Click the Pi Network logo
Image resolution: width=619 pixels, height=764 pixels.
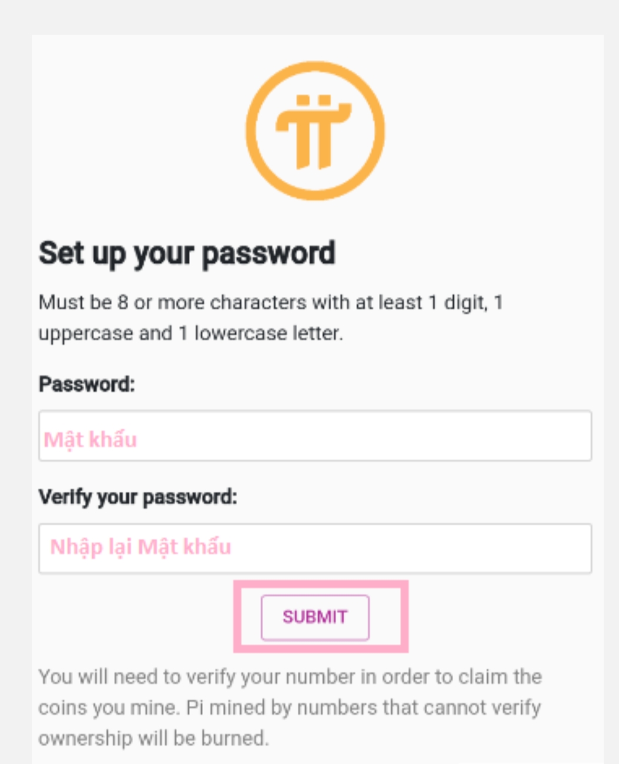click(x=315, y=131)
